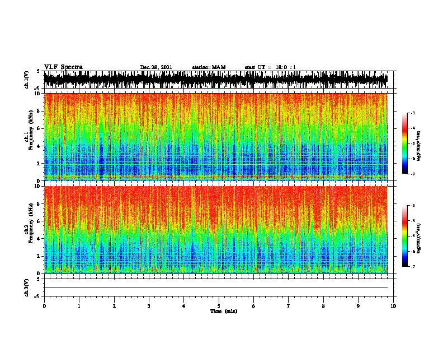The width and height of the screenshot is (443, 343).
Task: Click the "-3" label on ch.2 color bar
Action: click(412, 206)
